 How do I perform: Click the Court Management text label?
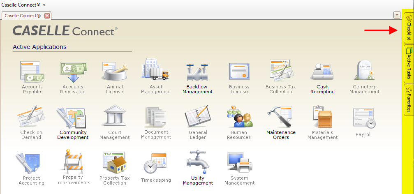click(115, 135)
